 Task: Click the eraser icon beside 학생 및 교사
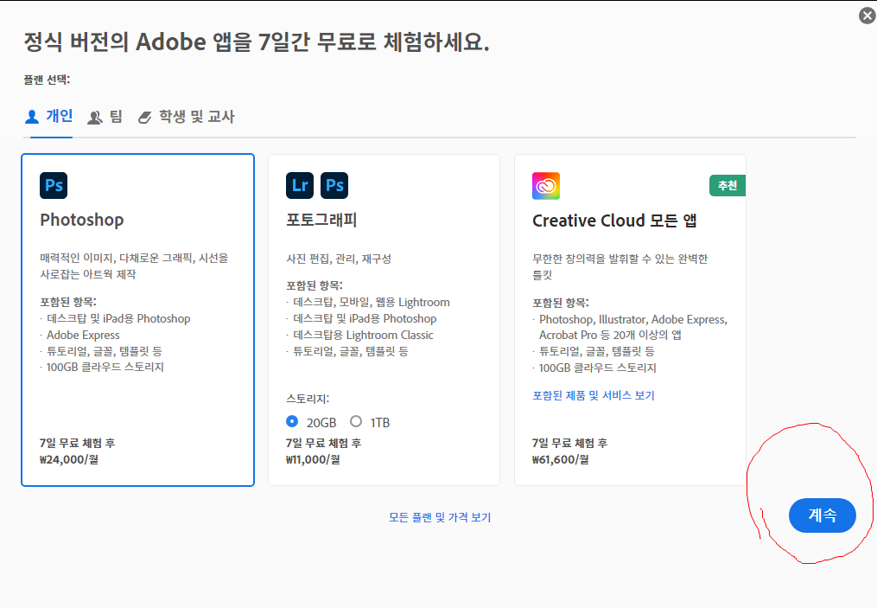(145, 117)
